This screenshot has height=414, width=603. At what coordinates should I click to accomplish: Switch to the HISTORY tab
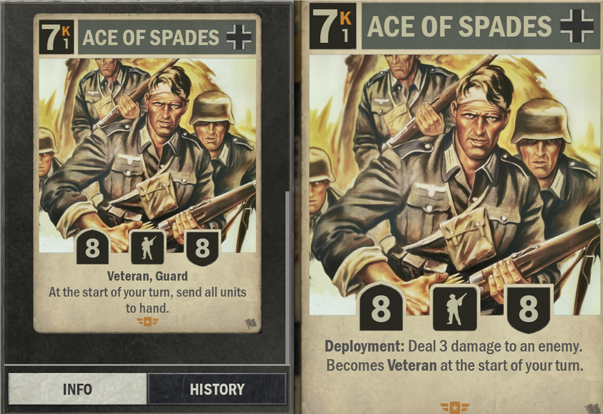(217, 389)
